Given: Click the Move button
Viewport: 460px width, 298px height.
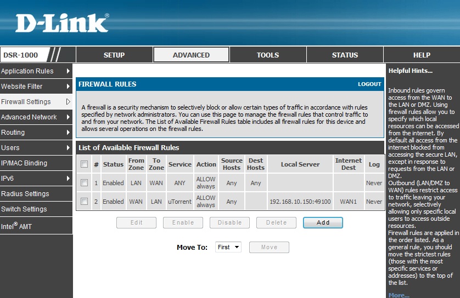Looking at the screenshot, I should (270, 247).
